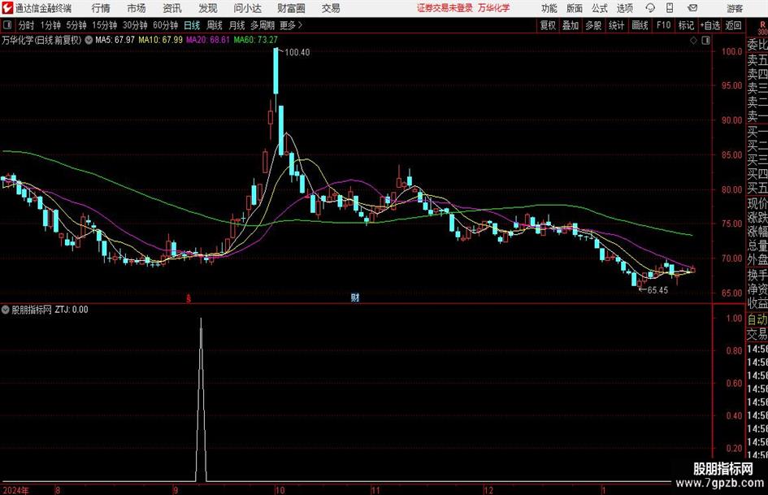768x495 pixels.
Task: Open the 财富圈 menu
Action: 291,8
